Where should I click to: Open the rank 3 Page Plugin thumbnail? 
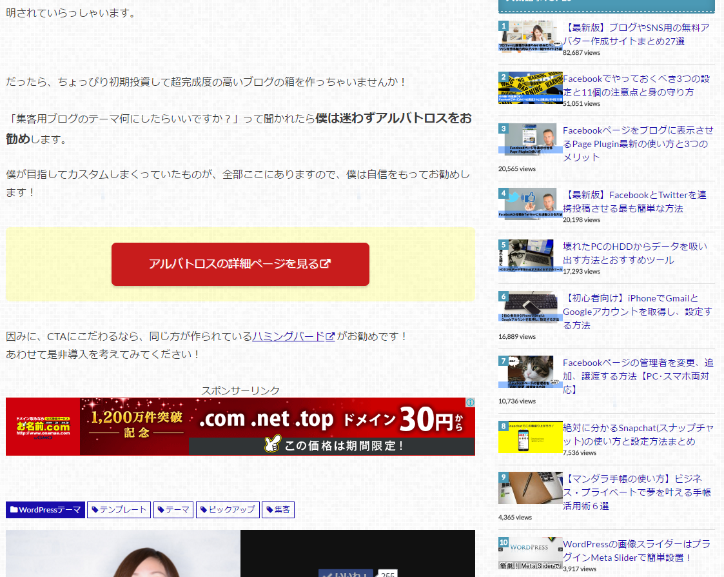point(530,139)
